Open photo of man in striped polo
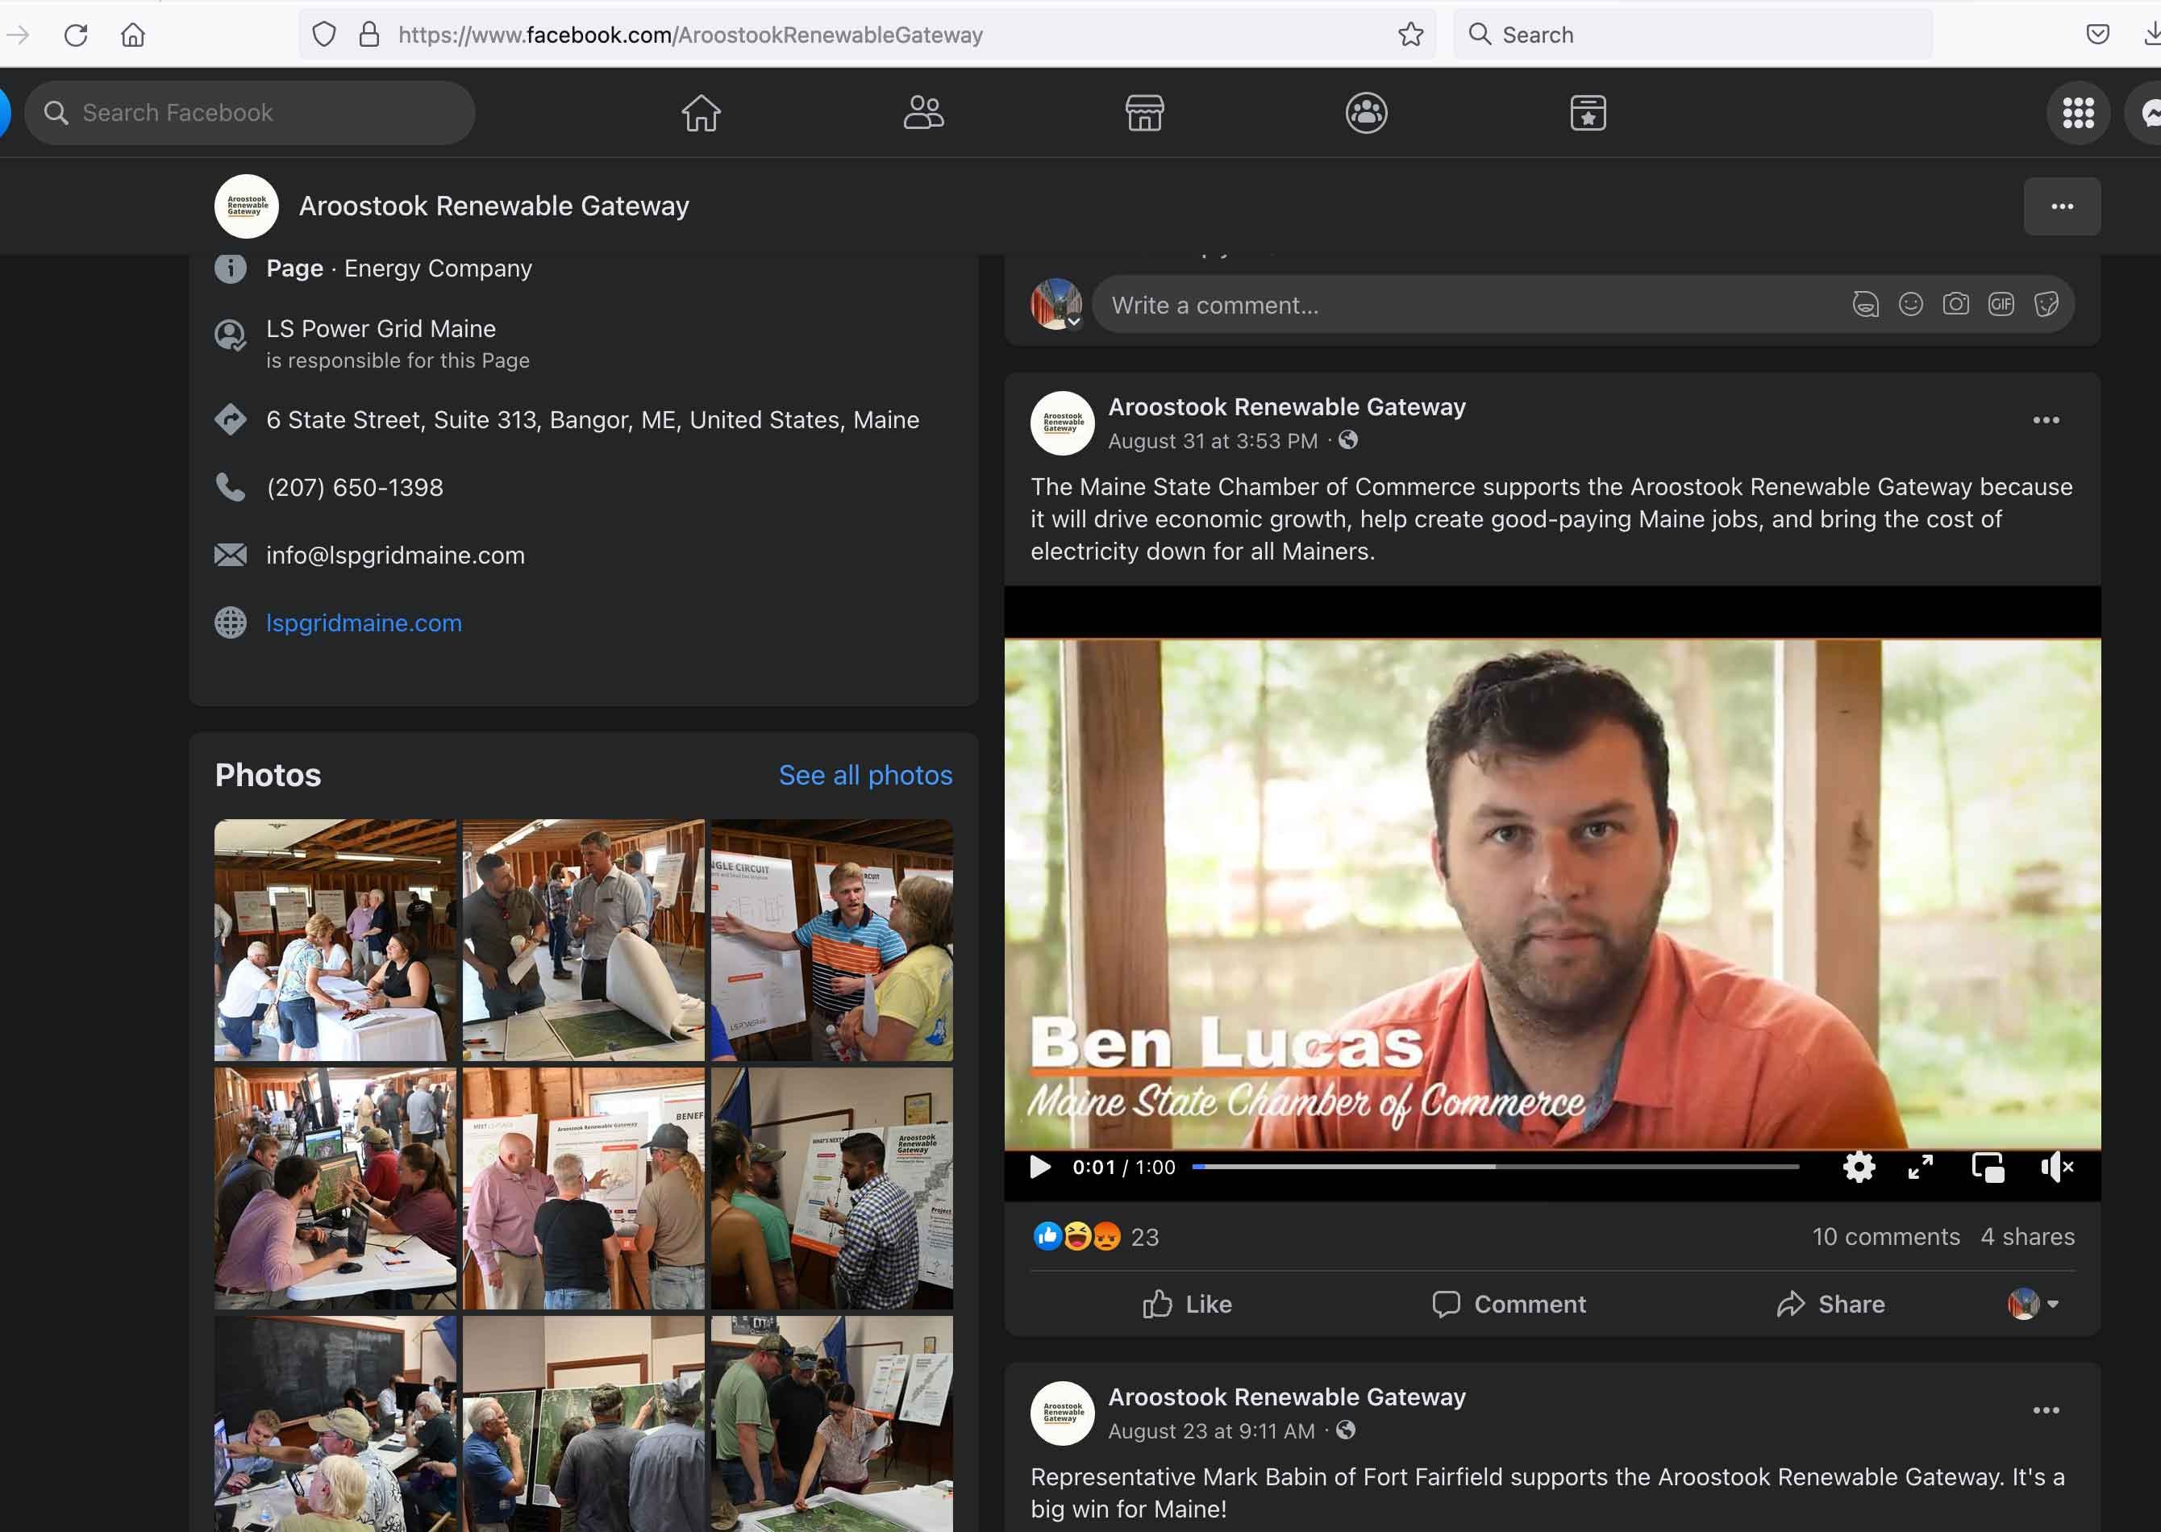The width and height of the screenshot is (2161, 1532). (832, 939)
